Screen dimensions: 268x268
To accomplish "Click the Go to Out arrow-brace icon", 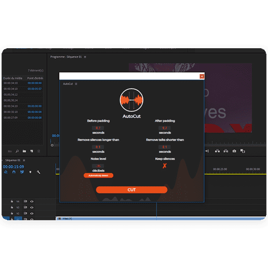I will click(x=207, y=151).
